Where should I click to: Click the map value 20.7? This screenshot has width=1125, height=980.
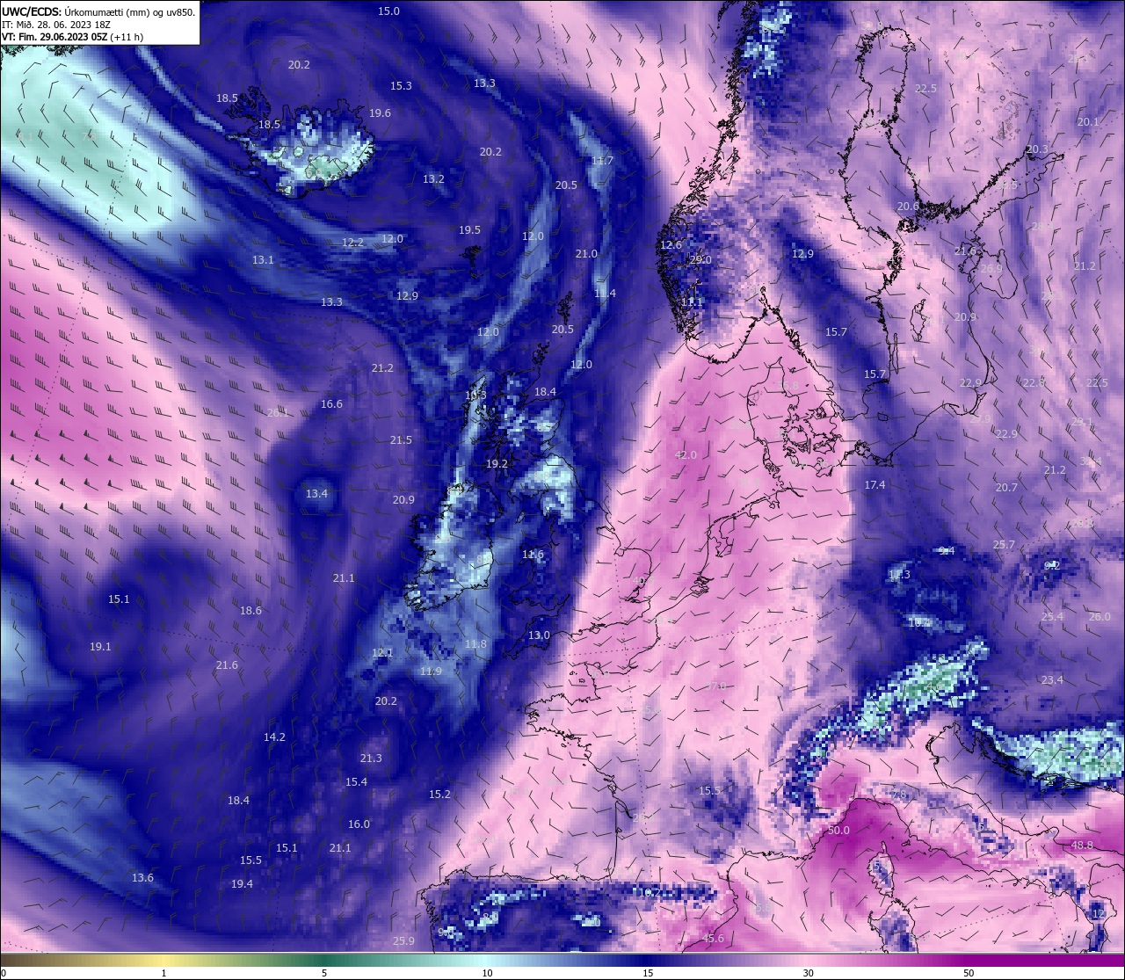click(1006, 488)
